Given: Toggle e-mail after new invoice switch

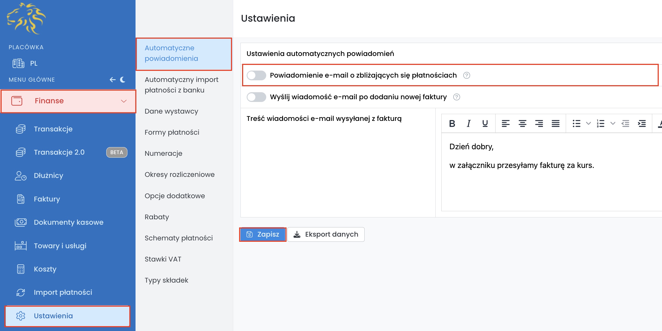Looking at the screenshot, I should click(x=256, y=97).
